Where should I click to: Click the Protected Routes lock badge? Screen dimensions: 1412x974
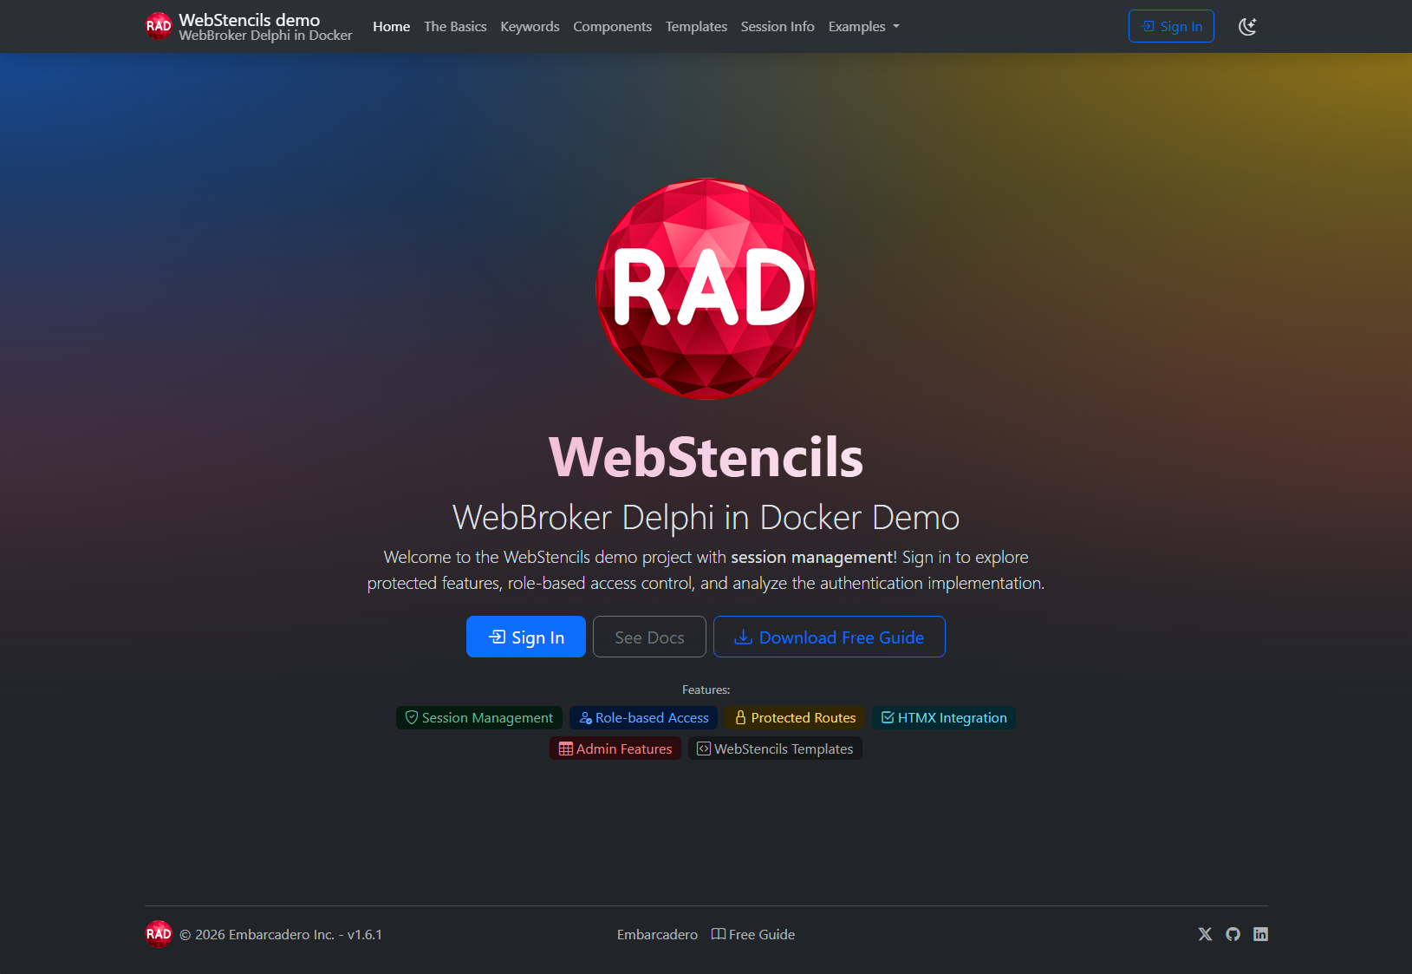[795, 717]
